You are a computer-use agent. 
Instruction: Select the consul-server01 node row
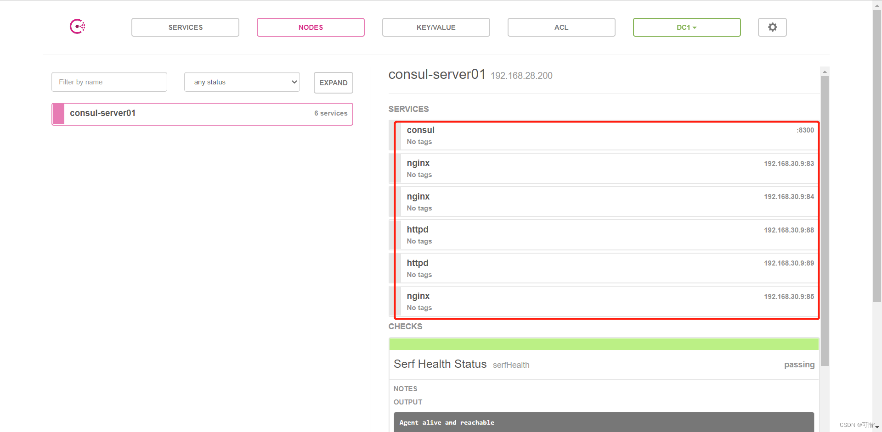(x=202, y=114)
